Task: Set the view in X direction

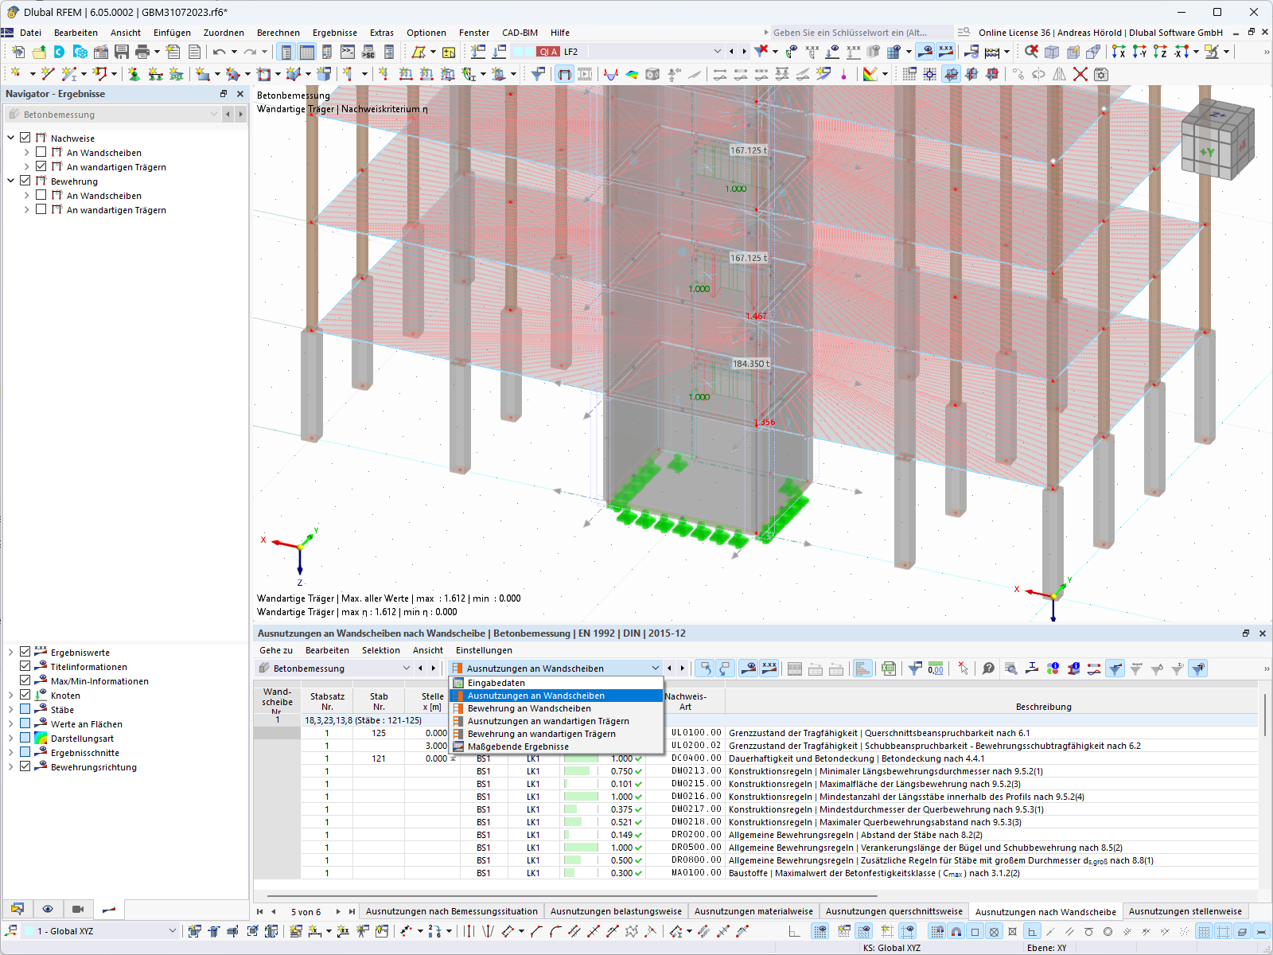Action: pos(1118,51)
